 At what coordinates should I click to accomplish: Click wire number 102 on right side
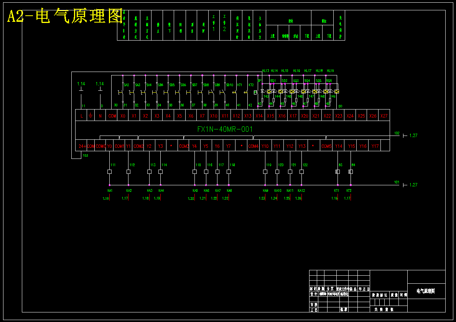397,133
